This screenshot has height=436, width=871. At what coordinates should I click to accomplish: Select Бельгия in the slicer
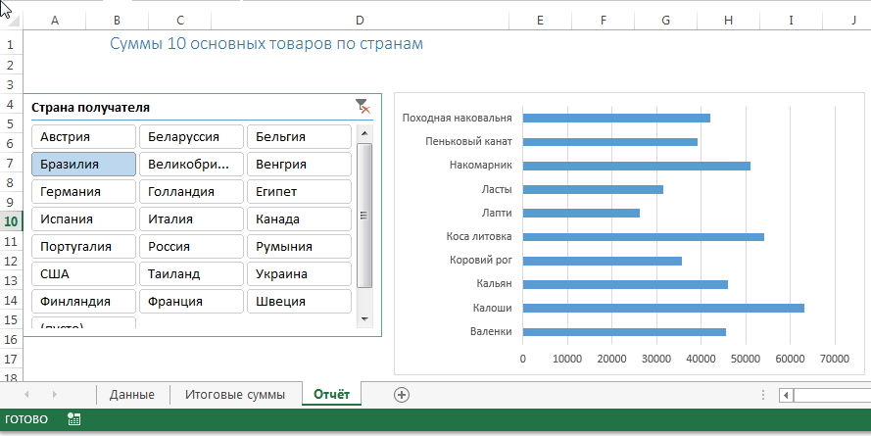tap(299, 136)
